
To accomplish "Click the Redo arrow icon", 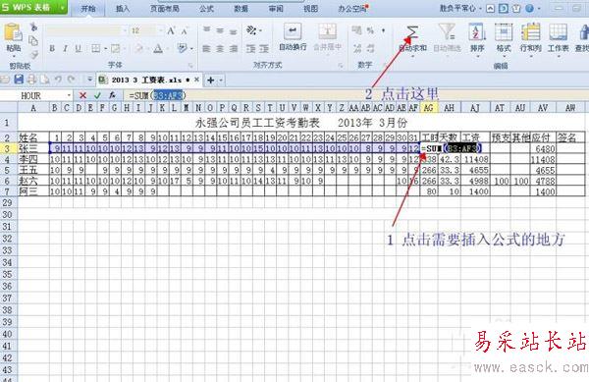I will tap(72, 80).
